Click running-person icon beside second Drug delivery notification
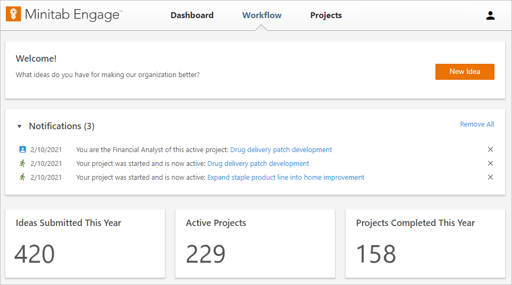 pyautogui.click(x=22, y=163)
